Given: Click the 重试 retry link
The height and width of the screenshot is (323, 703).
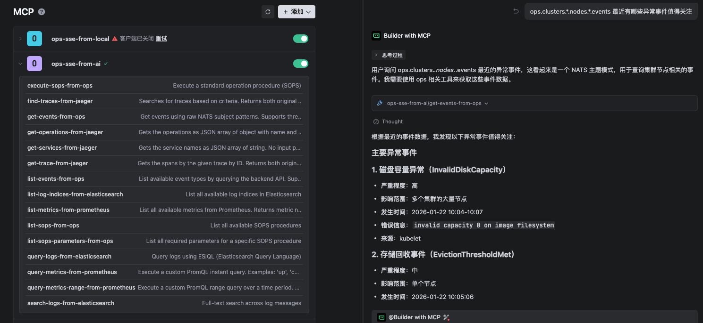Looking at the screenshot, I should click(161, 39).
